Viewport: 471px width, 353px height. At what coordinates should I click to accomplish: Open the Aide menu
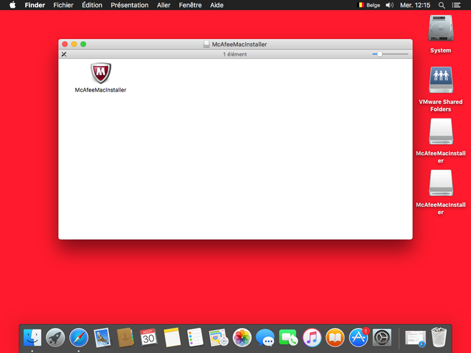point(217,5)
